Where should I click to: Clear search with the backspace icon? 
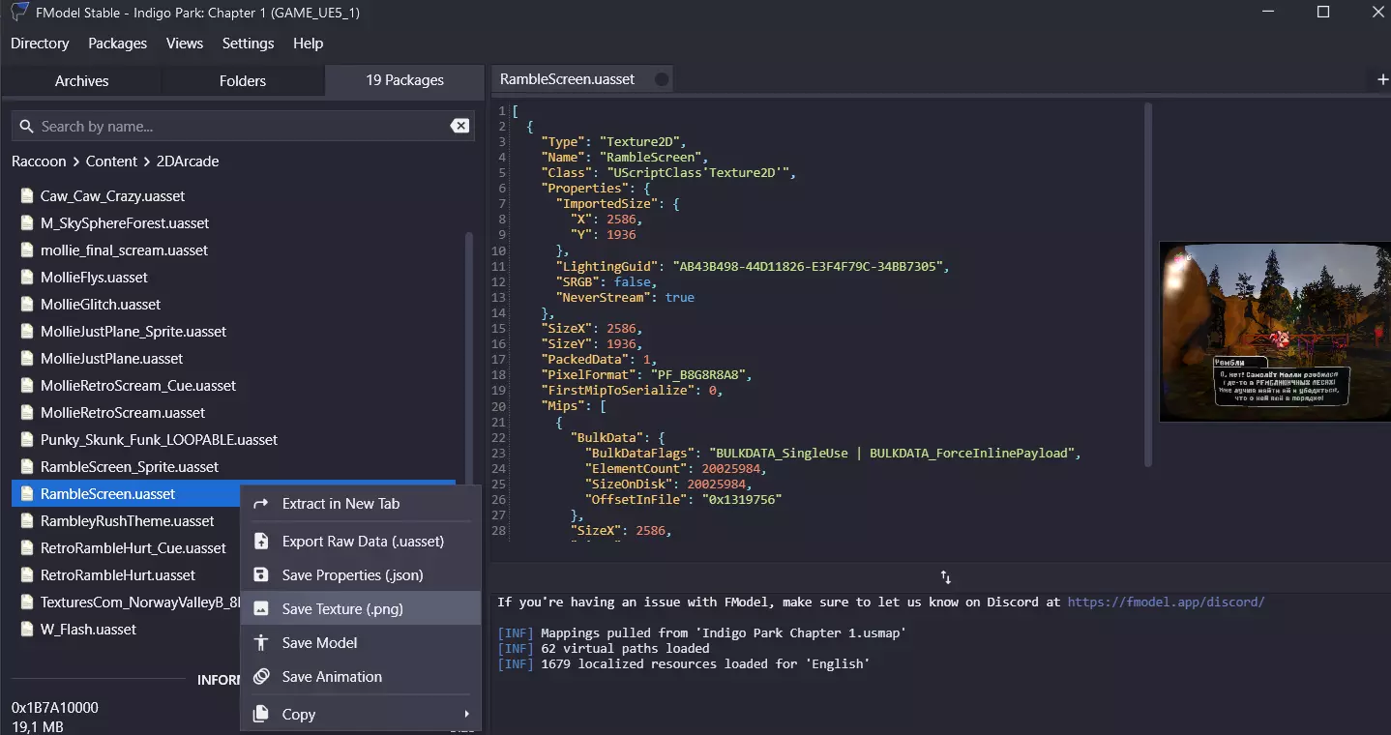coord(459,126)
